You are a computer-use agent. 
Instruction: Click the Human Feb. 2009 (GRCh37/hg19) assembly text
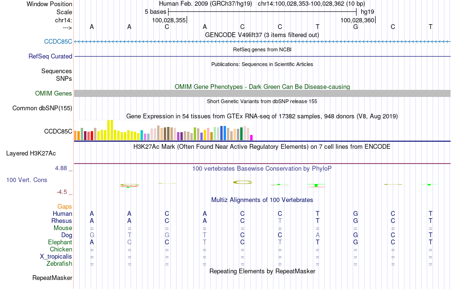[x=206, y=4]
